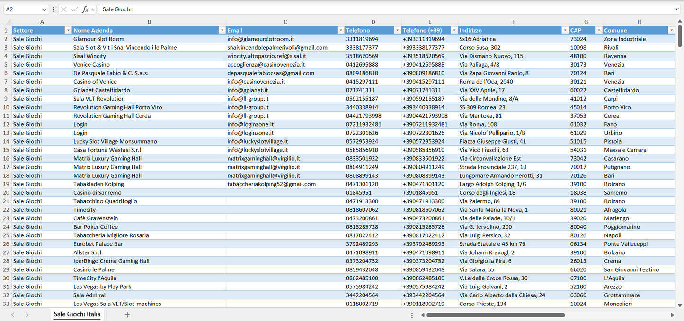684x321 pixels.
Task: Click the vertical scrollbar down arrow
Action: click(x=680, y=305)
